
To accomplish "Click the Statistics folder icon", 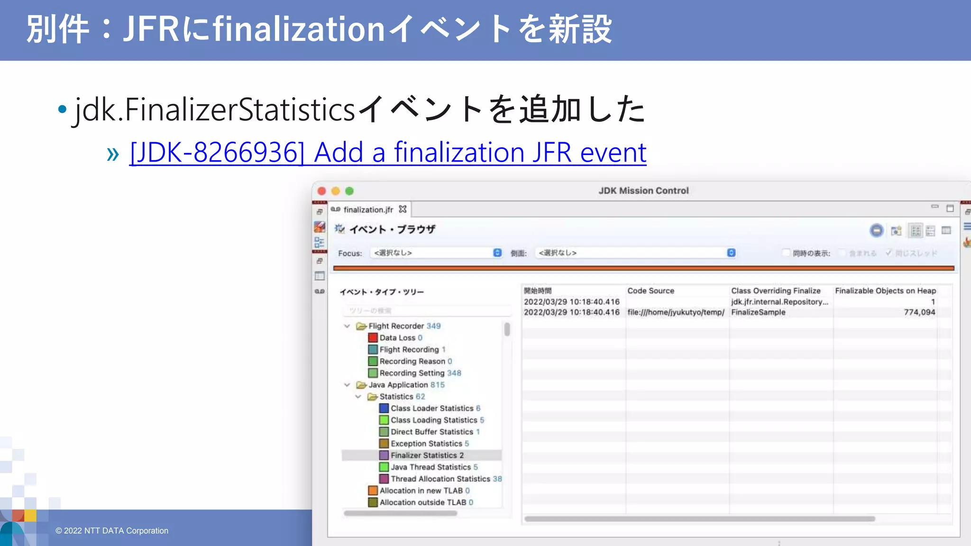I will coord(373,397).
